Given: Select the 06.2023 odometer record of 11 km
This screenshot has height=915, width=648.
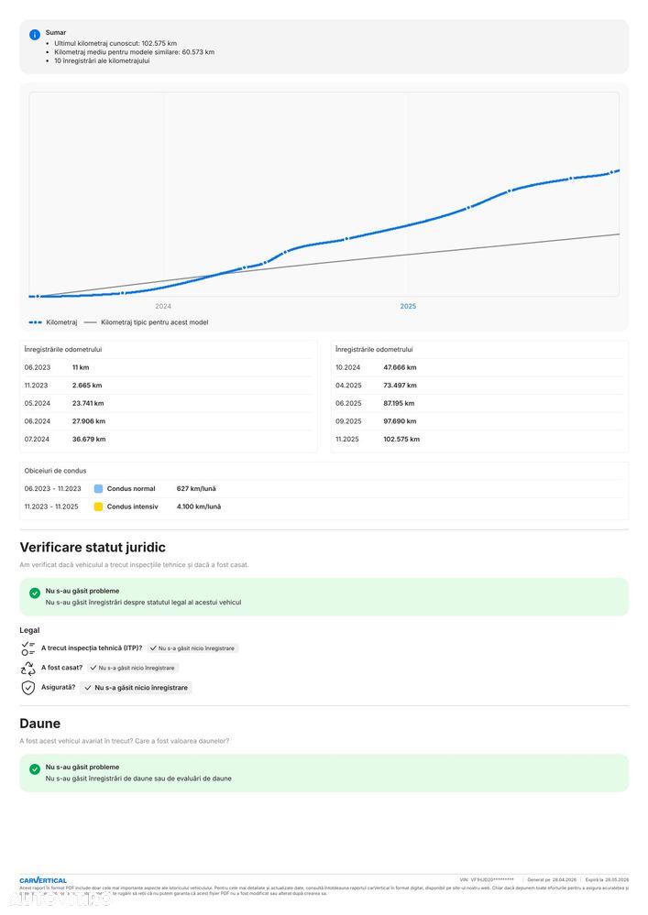Looking at the screenshot, I should click(x=168, y=367).
